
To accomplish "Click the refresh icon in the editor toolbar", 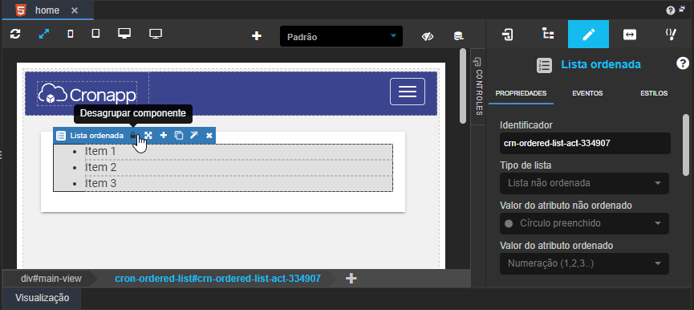I will (x=15, y=34).
